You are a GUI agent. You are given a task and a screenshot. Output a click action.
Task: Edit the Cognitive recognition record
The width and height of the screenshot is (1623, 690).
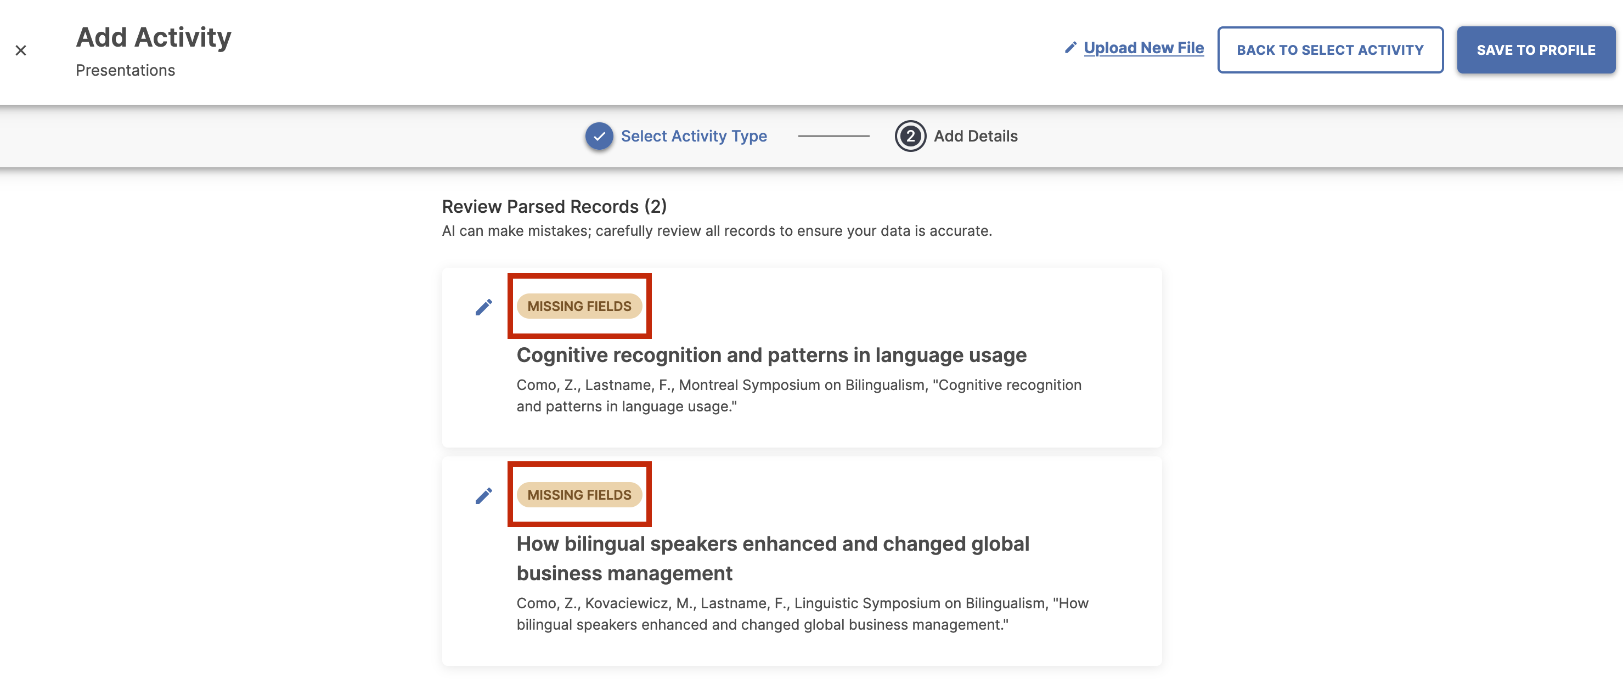click(483, 307)
